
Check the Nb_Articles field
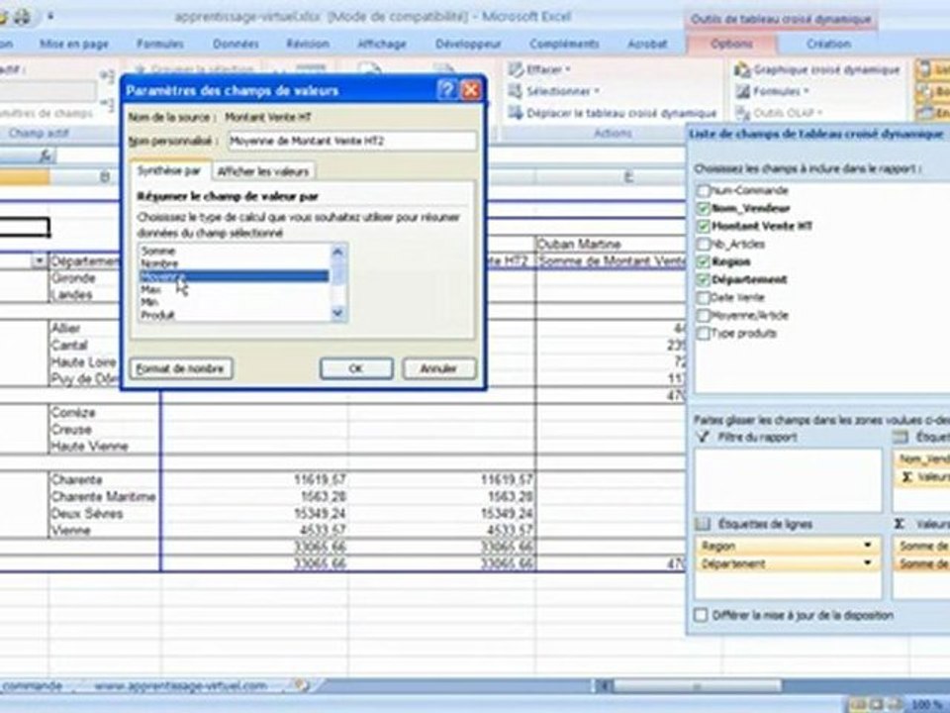tap(703, 244)
